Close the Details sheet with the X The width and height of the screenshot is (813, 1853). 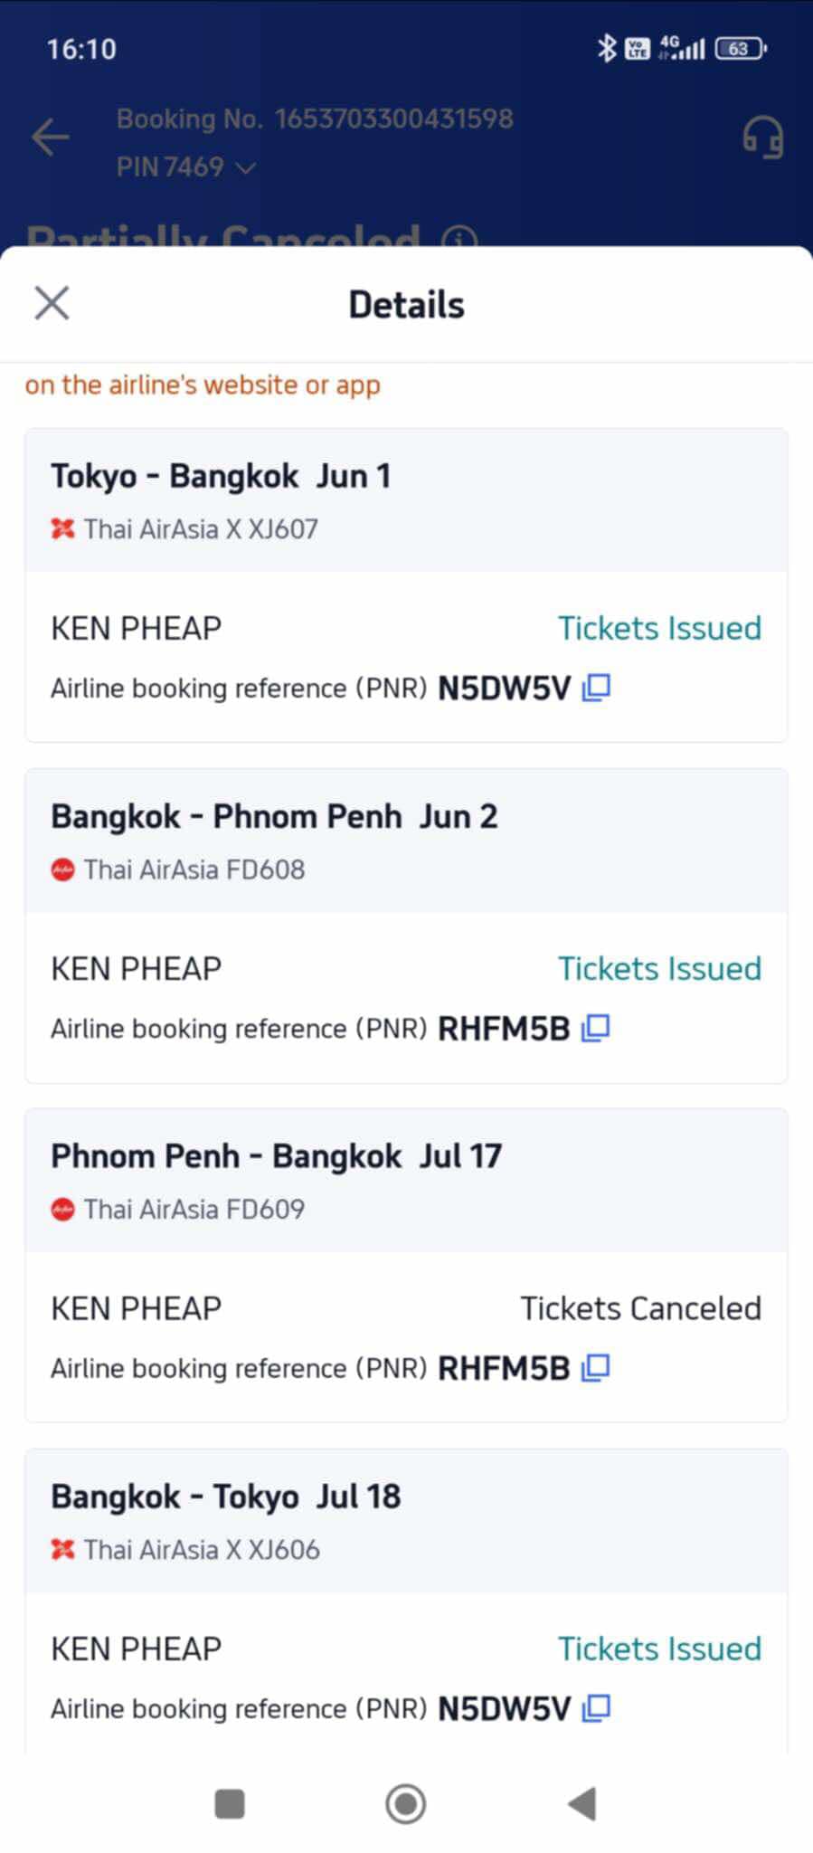[x=52, y=303]
